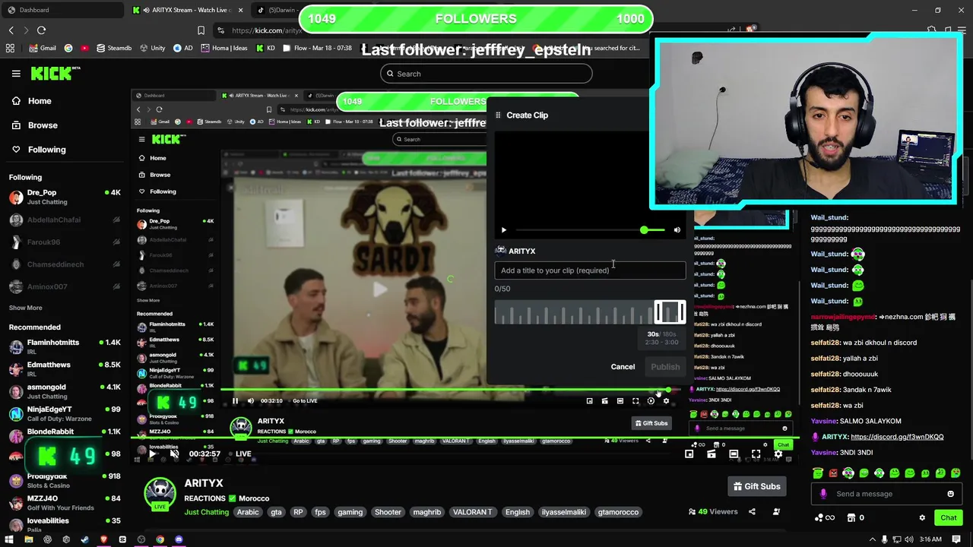Viewport: 973px width, 547px height.
Task: Open chat settings gear icon
Action: pos(922,518)
